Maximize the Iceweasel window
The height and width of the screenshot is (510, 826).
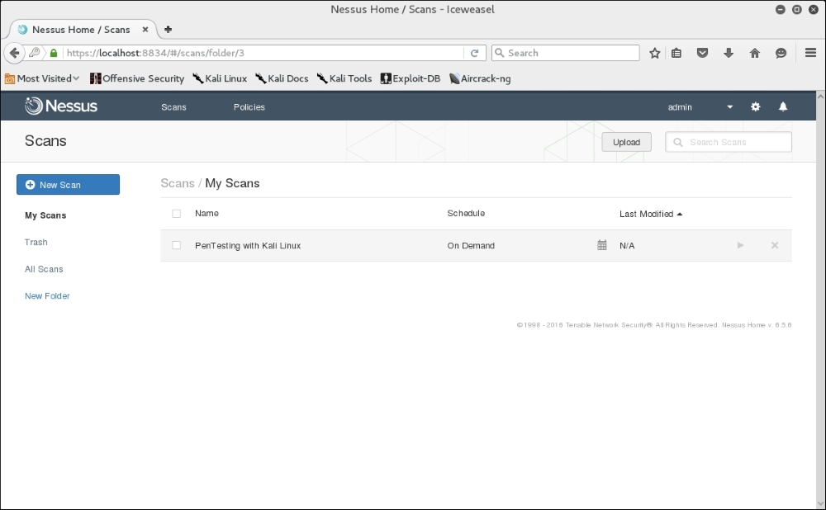[x=796, y=9]
